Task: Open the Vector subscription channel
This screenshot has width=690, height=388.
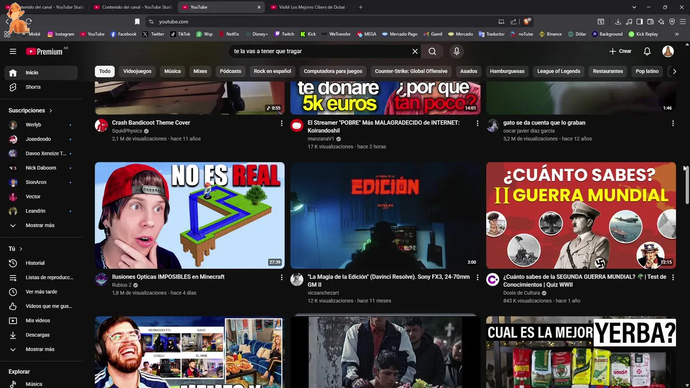Action: click(41, 197)
